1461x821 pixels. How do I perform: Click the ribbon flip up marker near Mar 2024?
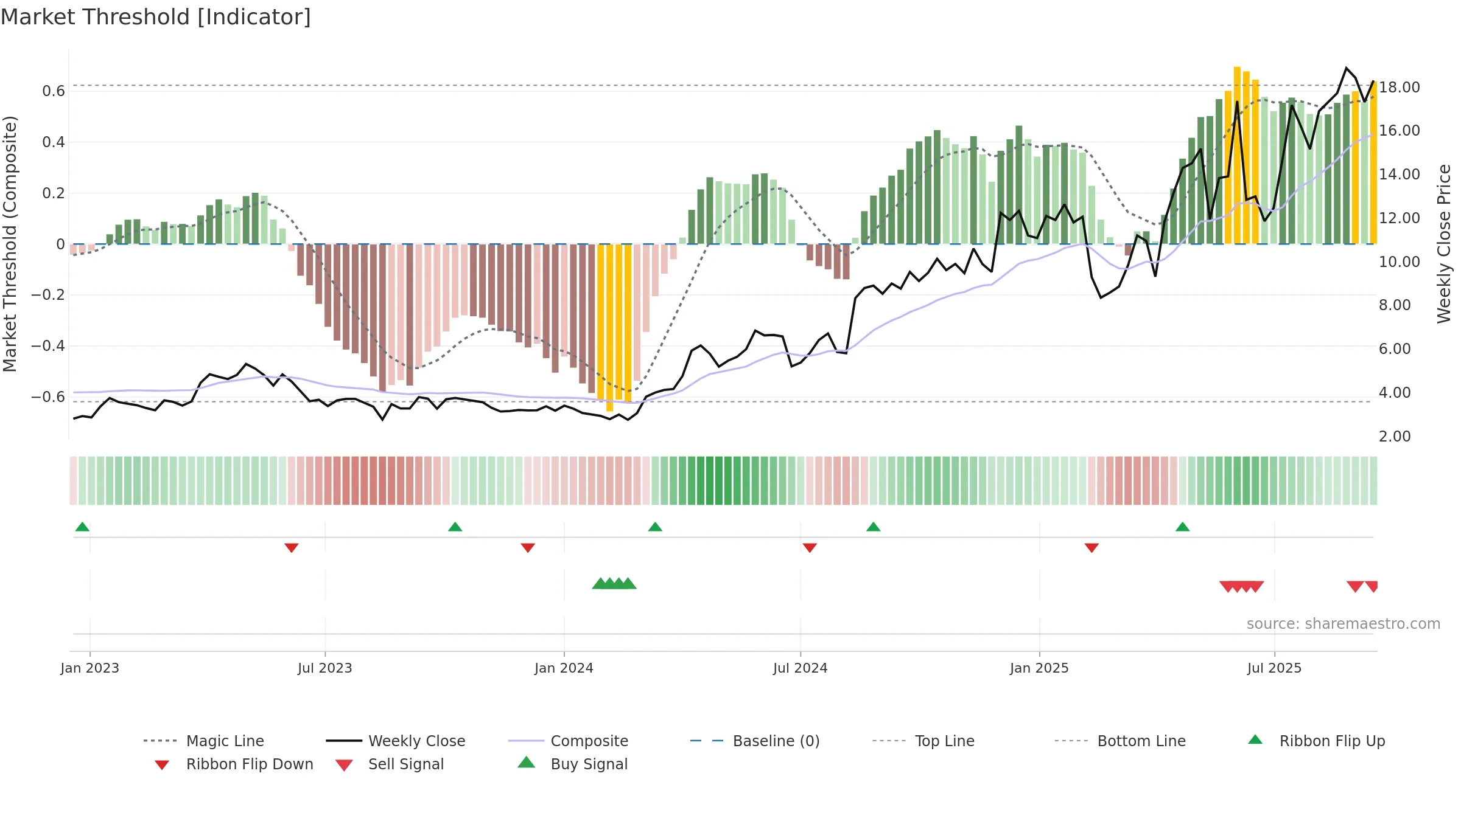[655, 527]
